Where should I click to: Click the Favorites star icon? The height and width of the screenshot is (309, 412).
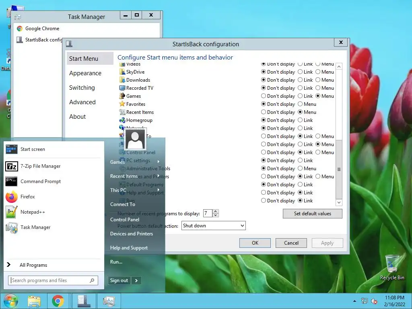tap(122, 104)
